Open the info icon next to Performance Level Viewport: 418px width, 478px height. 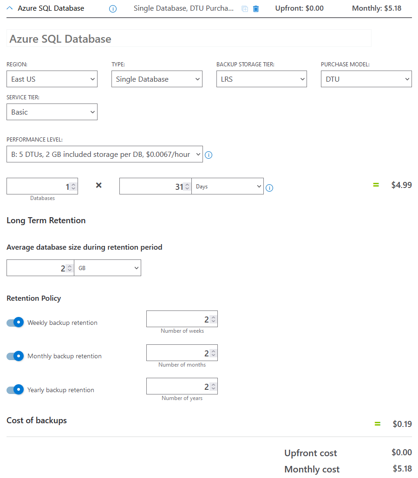(x=209, y=155)
